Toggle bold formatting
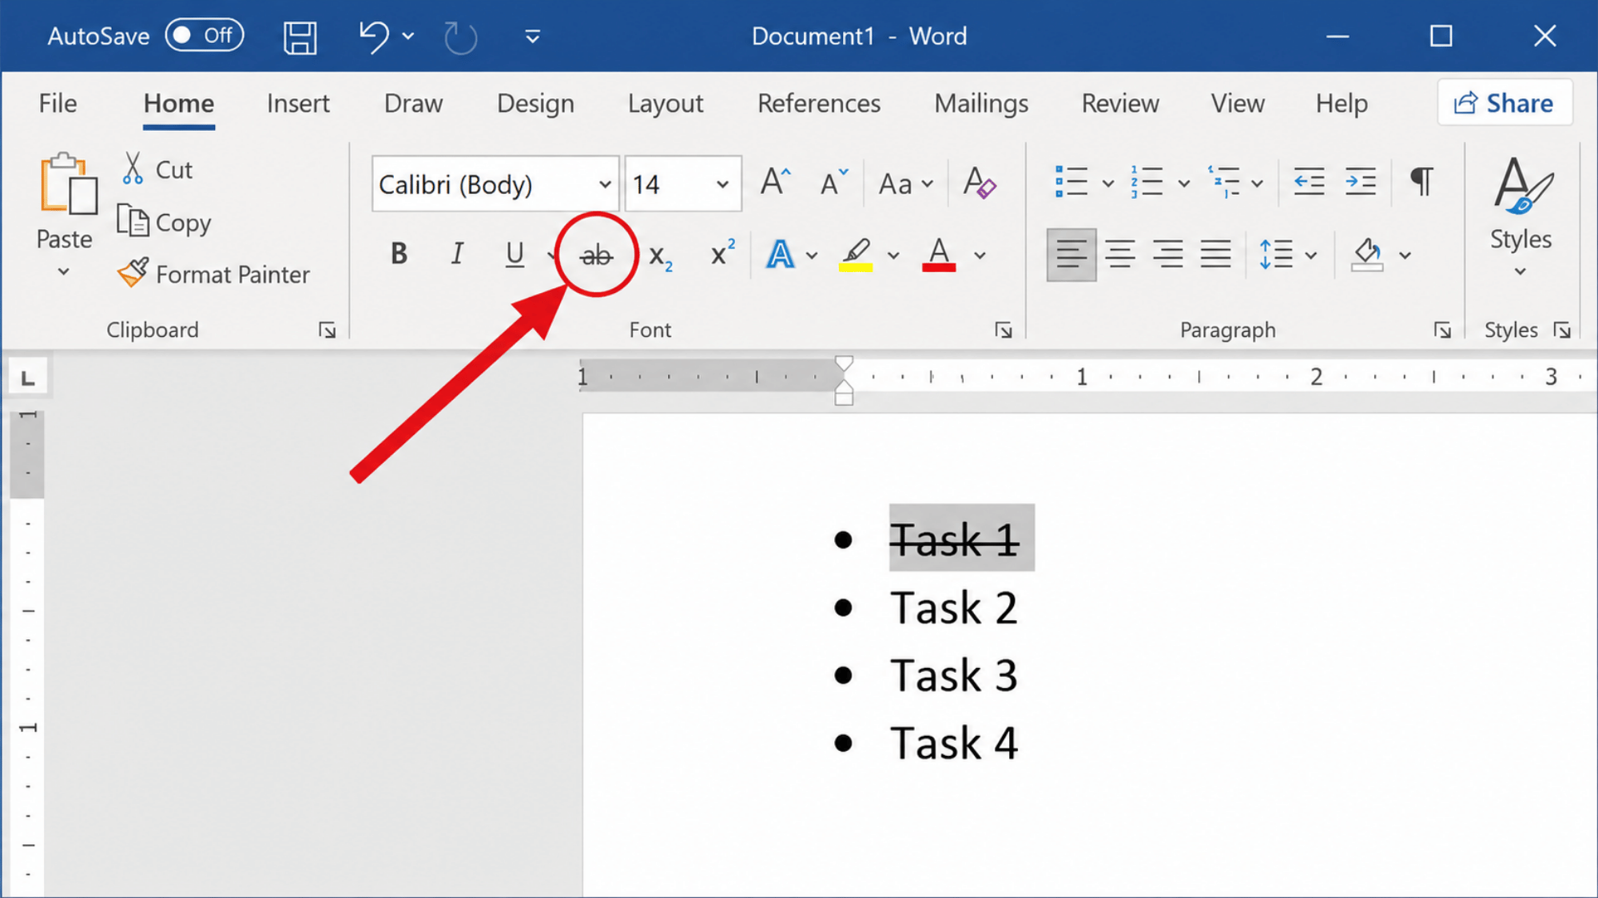The width and height of the screenshot is (1598, 898). coord(399,254)
